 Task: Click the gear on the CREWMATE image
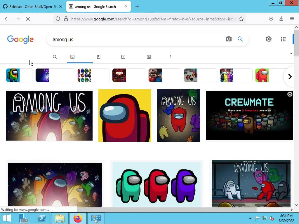[290, 94]
